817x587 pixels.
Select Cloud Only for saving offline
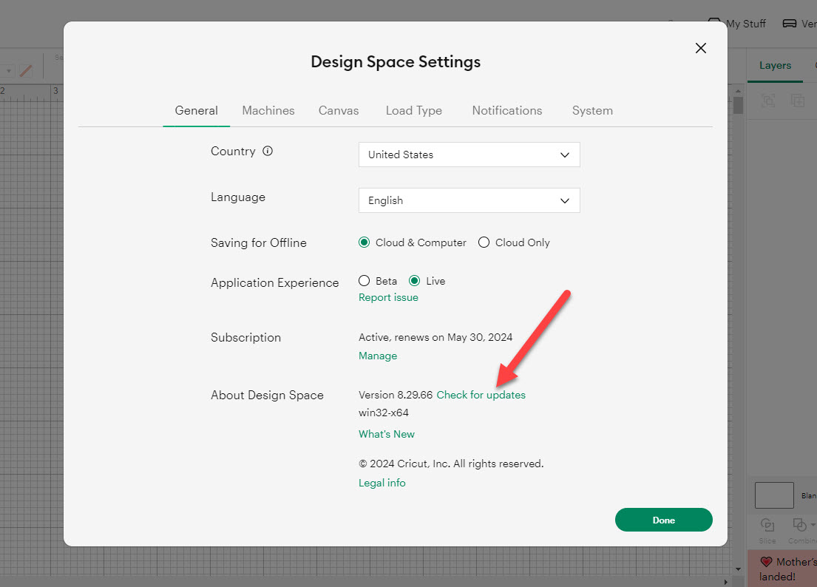[x=484, y=242]
